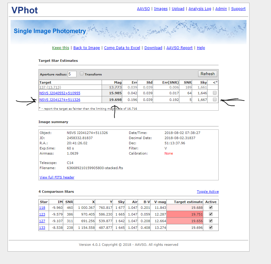Click Toggle Active link
Image resolution: width=271 pixels, height=264 pixels.
coord(207,192)
